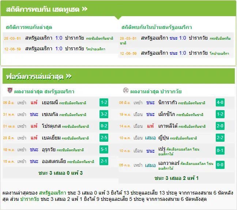Open the 3-2 score badge for เซเนกัล match
Viewport: 237px width, 210px height.
point(104,114)
